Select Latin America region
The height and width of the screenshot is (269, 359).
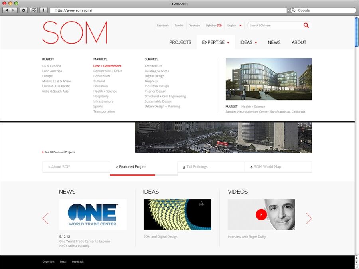[x=52, y=71]
